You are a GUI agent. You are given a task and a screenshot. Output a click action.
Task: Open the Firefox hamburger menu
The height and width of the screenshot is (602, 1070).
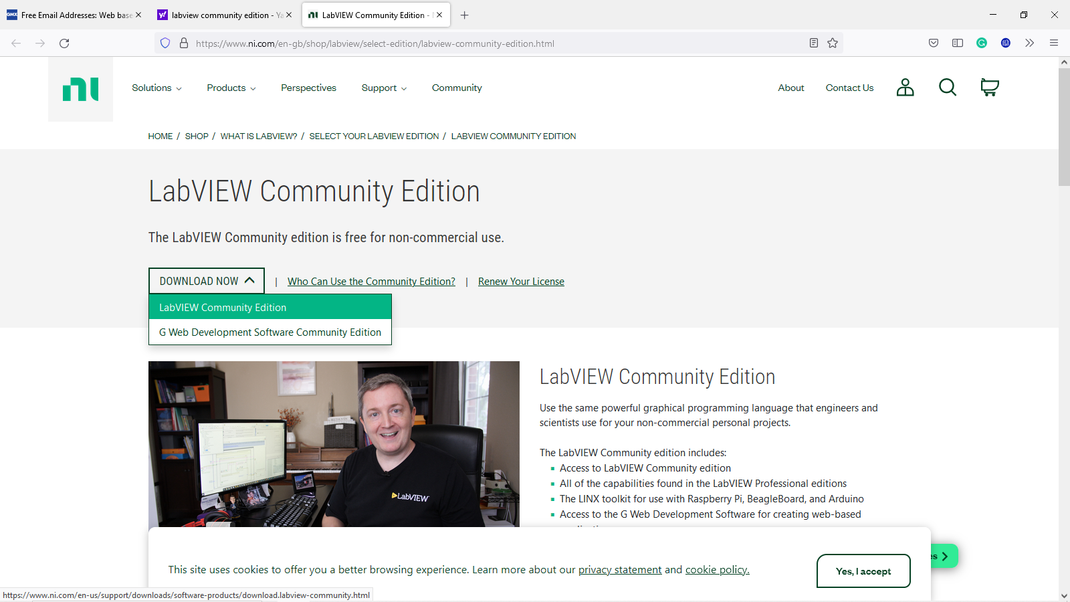tap(1054, 43)
